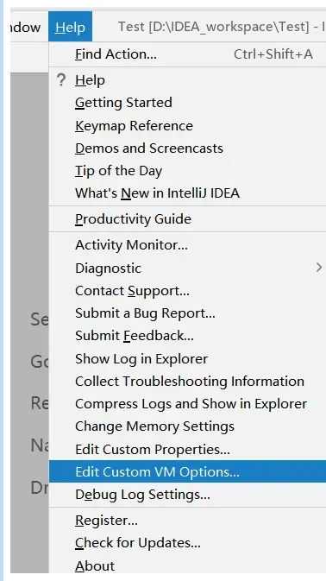Select Edit Custom VM Options
326x581 pixels.
pos(188,471)
